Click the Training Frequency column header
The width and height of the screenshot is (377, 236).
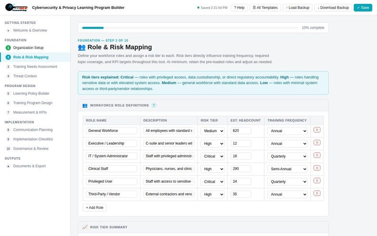pyautogui.click(x=287, y=120)
